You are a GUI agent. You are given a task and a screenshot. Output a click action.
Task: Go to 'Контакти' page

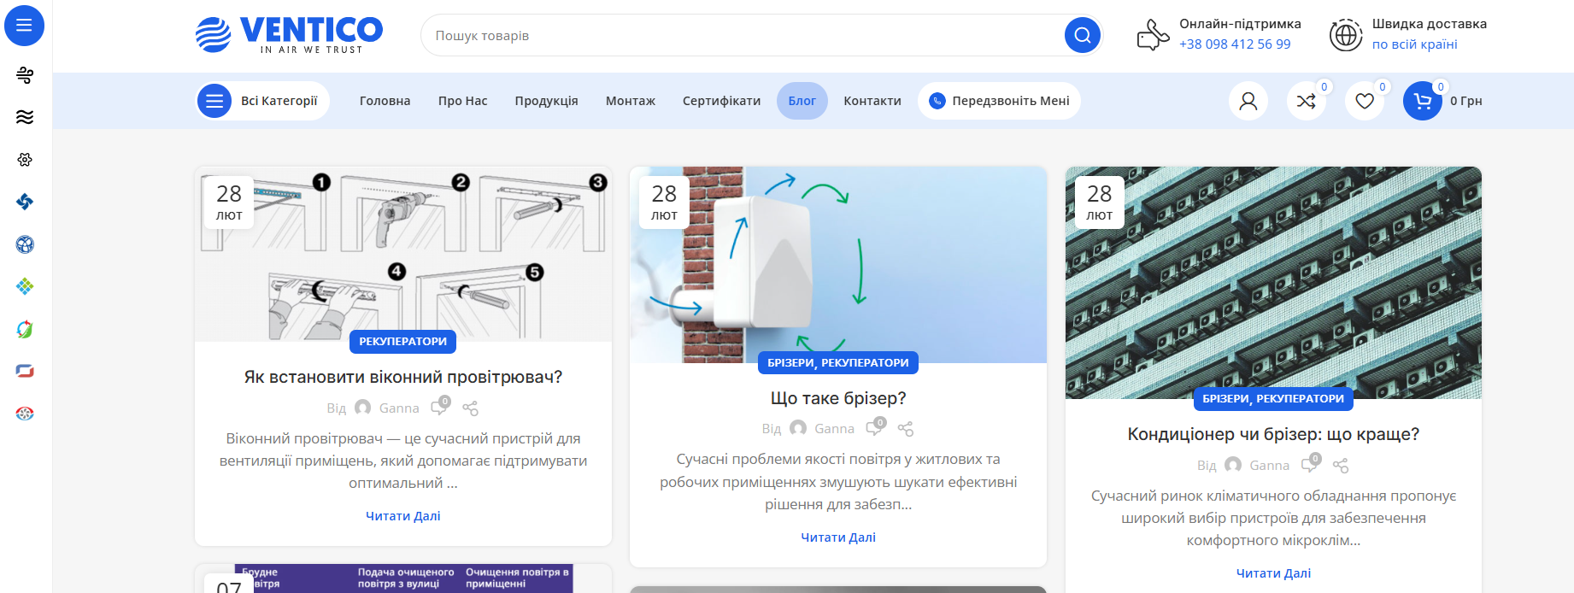872,101
